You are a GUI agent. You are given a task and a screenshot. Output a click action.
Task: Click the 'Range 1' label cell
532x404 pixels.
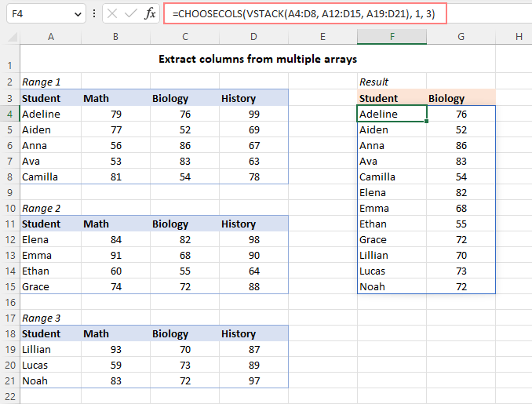(50, 82)
